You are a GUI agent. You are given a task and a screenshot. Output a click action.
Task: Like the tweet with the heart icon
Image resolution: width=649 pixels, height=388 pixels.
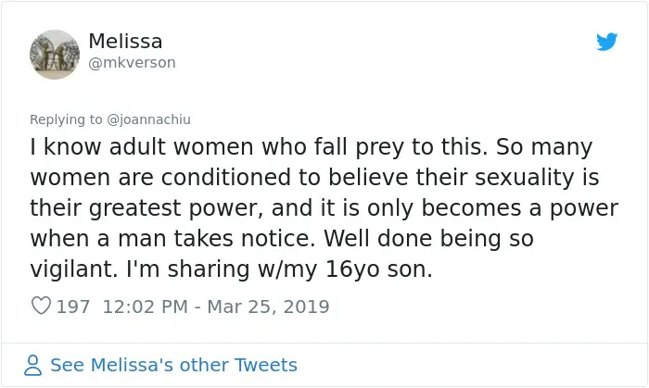coord(41,306)
